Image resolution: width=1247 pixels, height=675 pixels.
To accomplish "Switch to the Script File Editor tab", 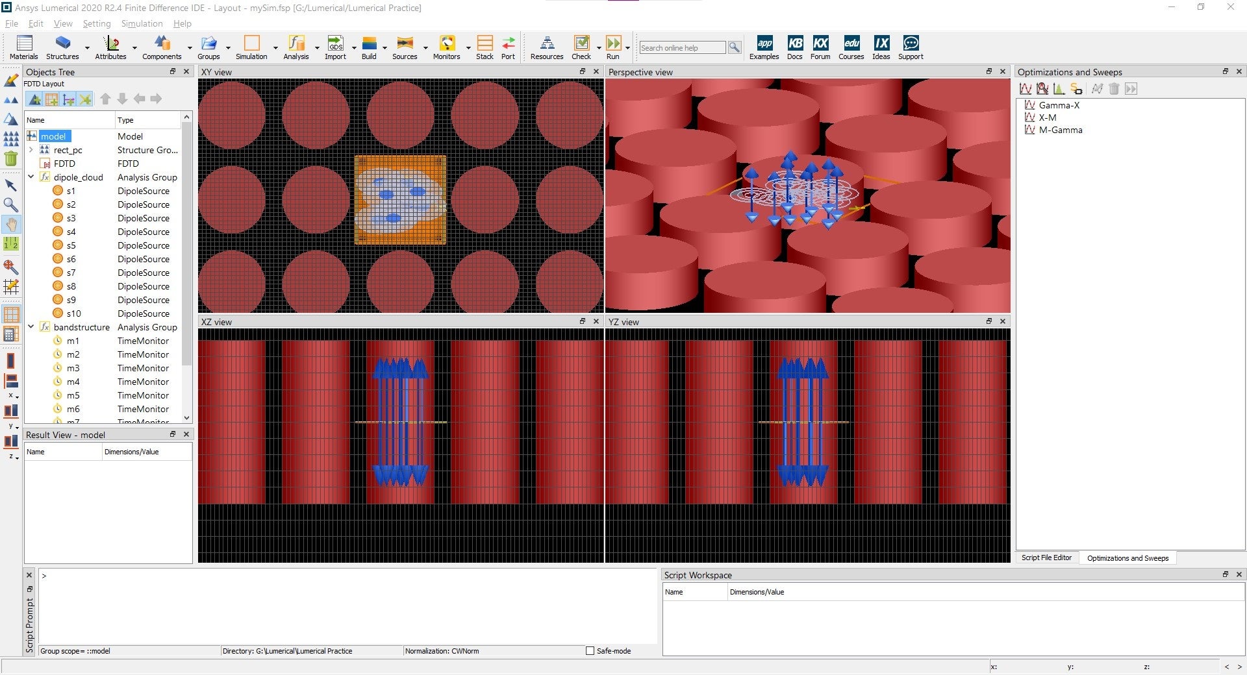I will (x=1046, y=558).
